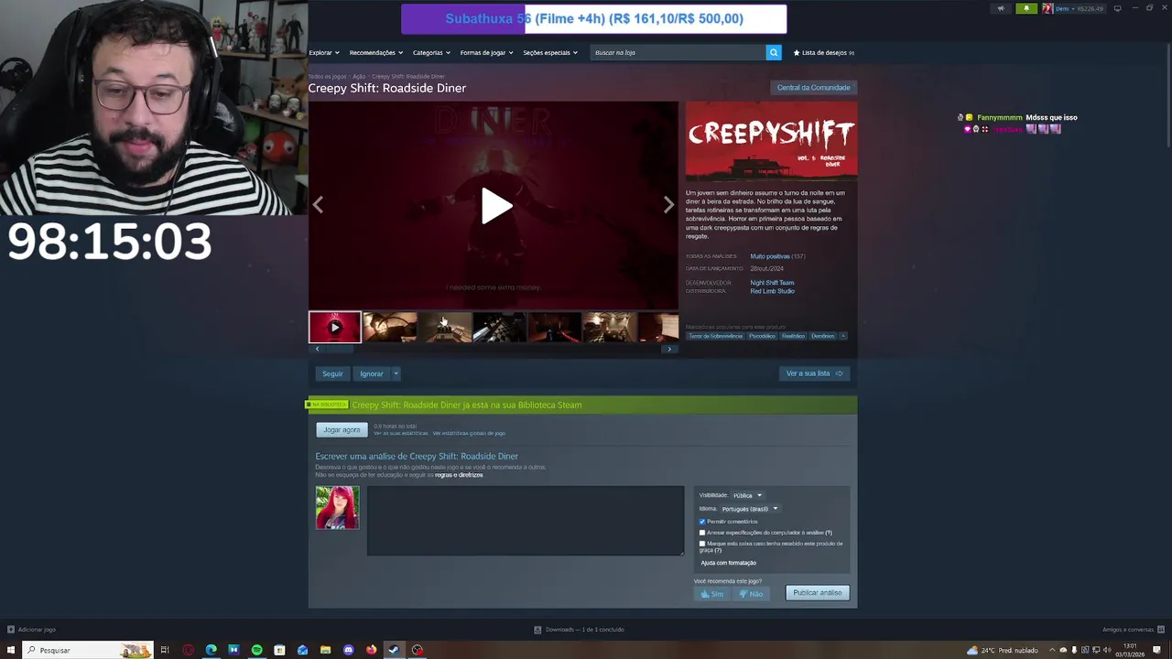
Task: Open Downloads status in Steam footer
Action: pos(579,630)
